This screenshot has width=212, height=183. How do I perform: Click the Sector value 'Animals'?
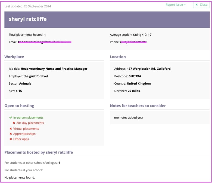click(25, 84)
